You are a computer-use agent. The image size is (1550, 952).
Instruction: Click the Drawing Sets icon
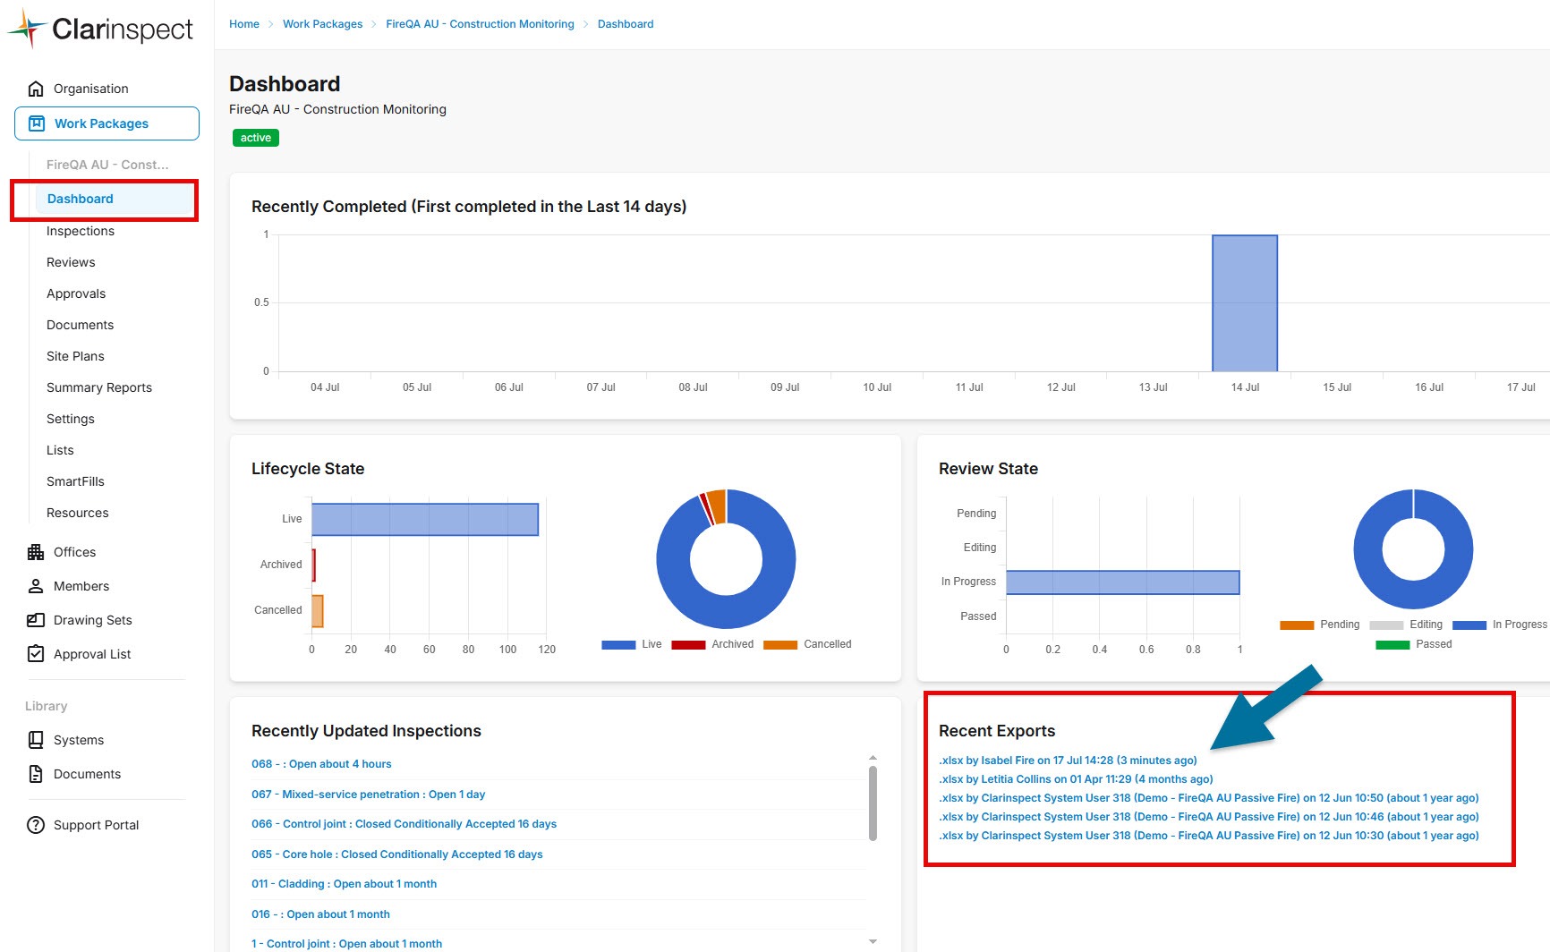click(x=36, y=620)
